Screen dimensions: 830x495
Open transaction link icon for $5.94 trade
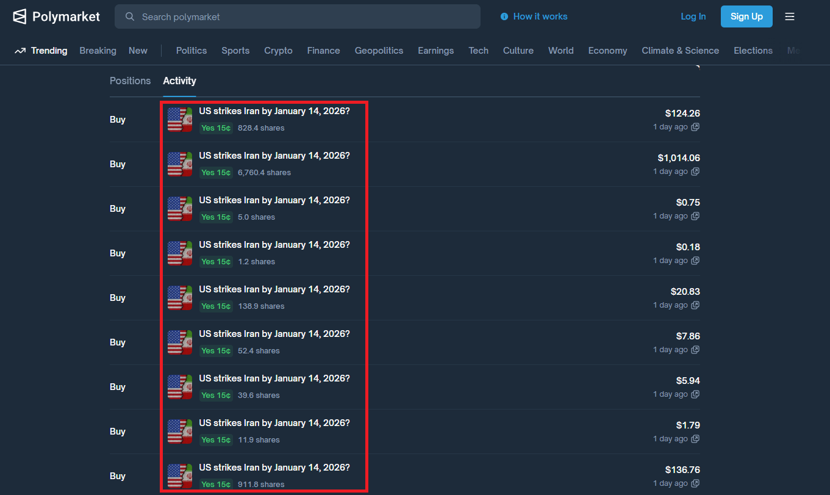click(x=695, y=394)
